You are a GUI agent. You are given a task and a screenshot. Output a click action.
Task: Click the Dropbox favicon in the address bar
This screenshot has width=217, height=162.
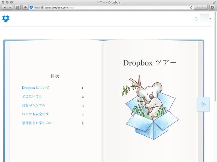coord(31,7)
